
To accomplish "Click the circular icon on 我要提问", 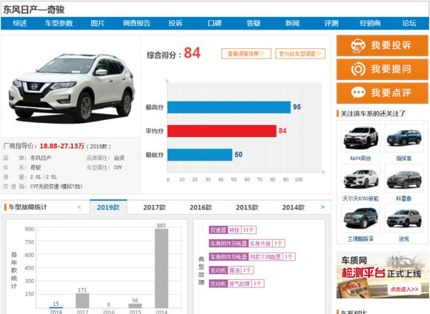I will (x=358, y=70).
